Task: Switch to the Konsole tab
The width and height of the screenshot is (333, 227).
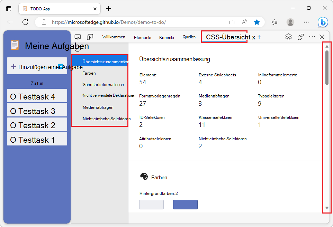Action: pos(166,37)
